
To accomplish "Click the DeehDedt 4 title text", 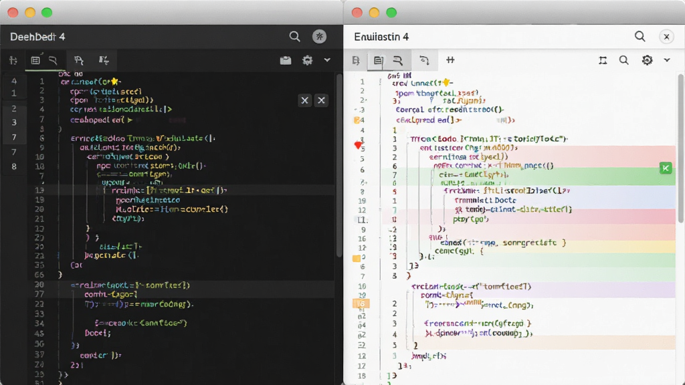I will pos(37,37).
